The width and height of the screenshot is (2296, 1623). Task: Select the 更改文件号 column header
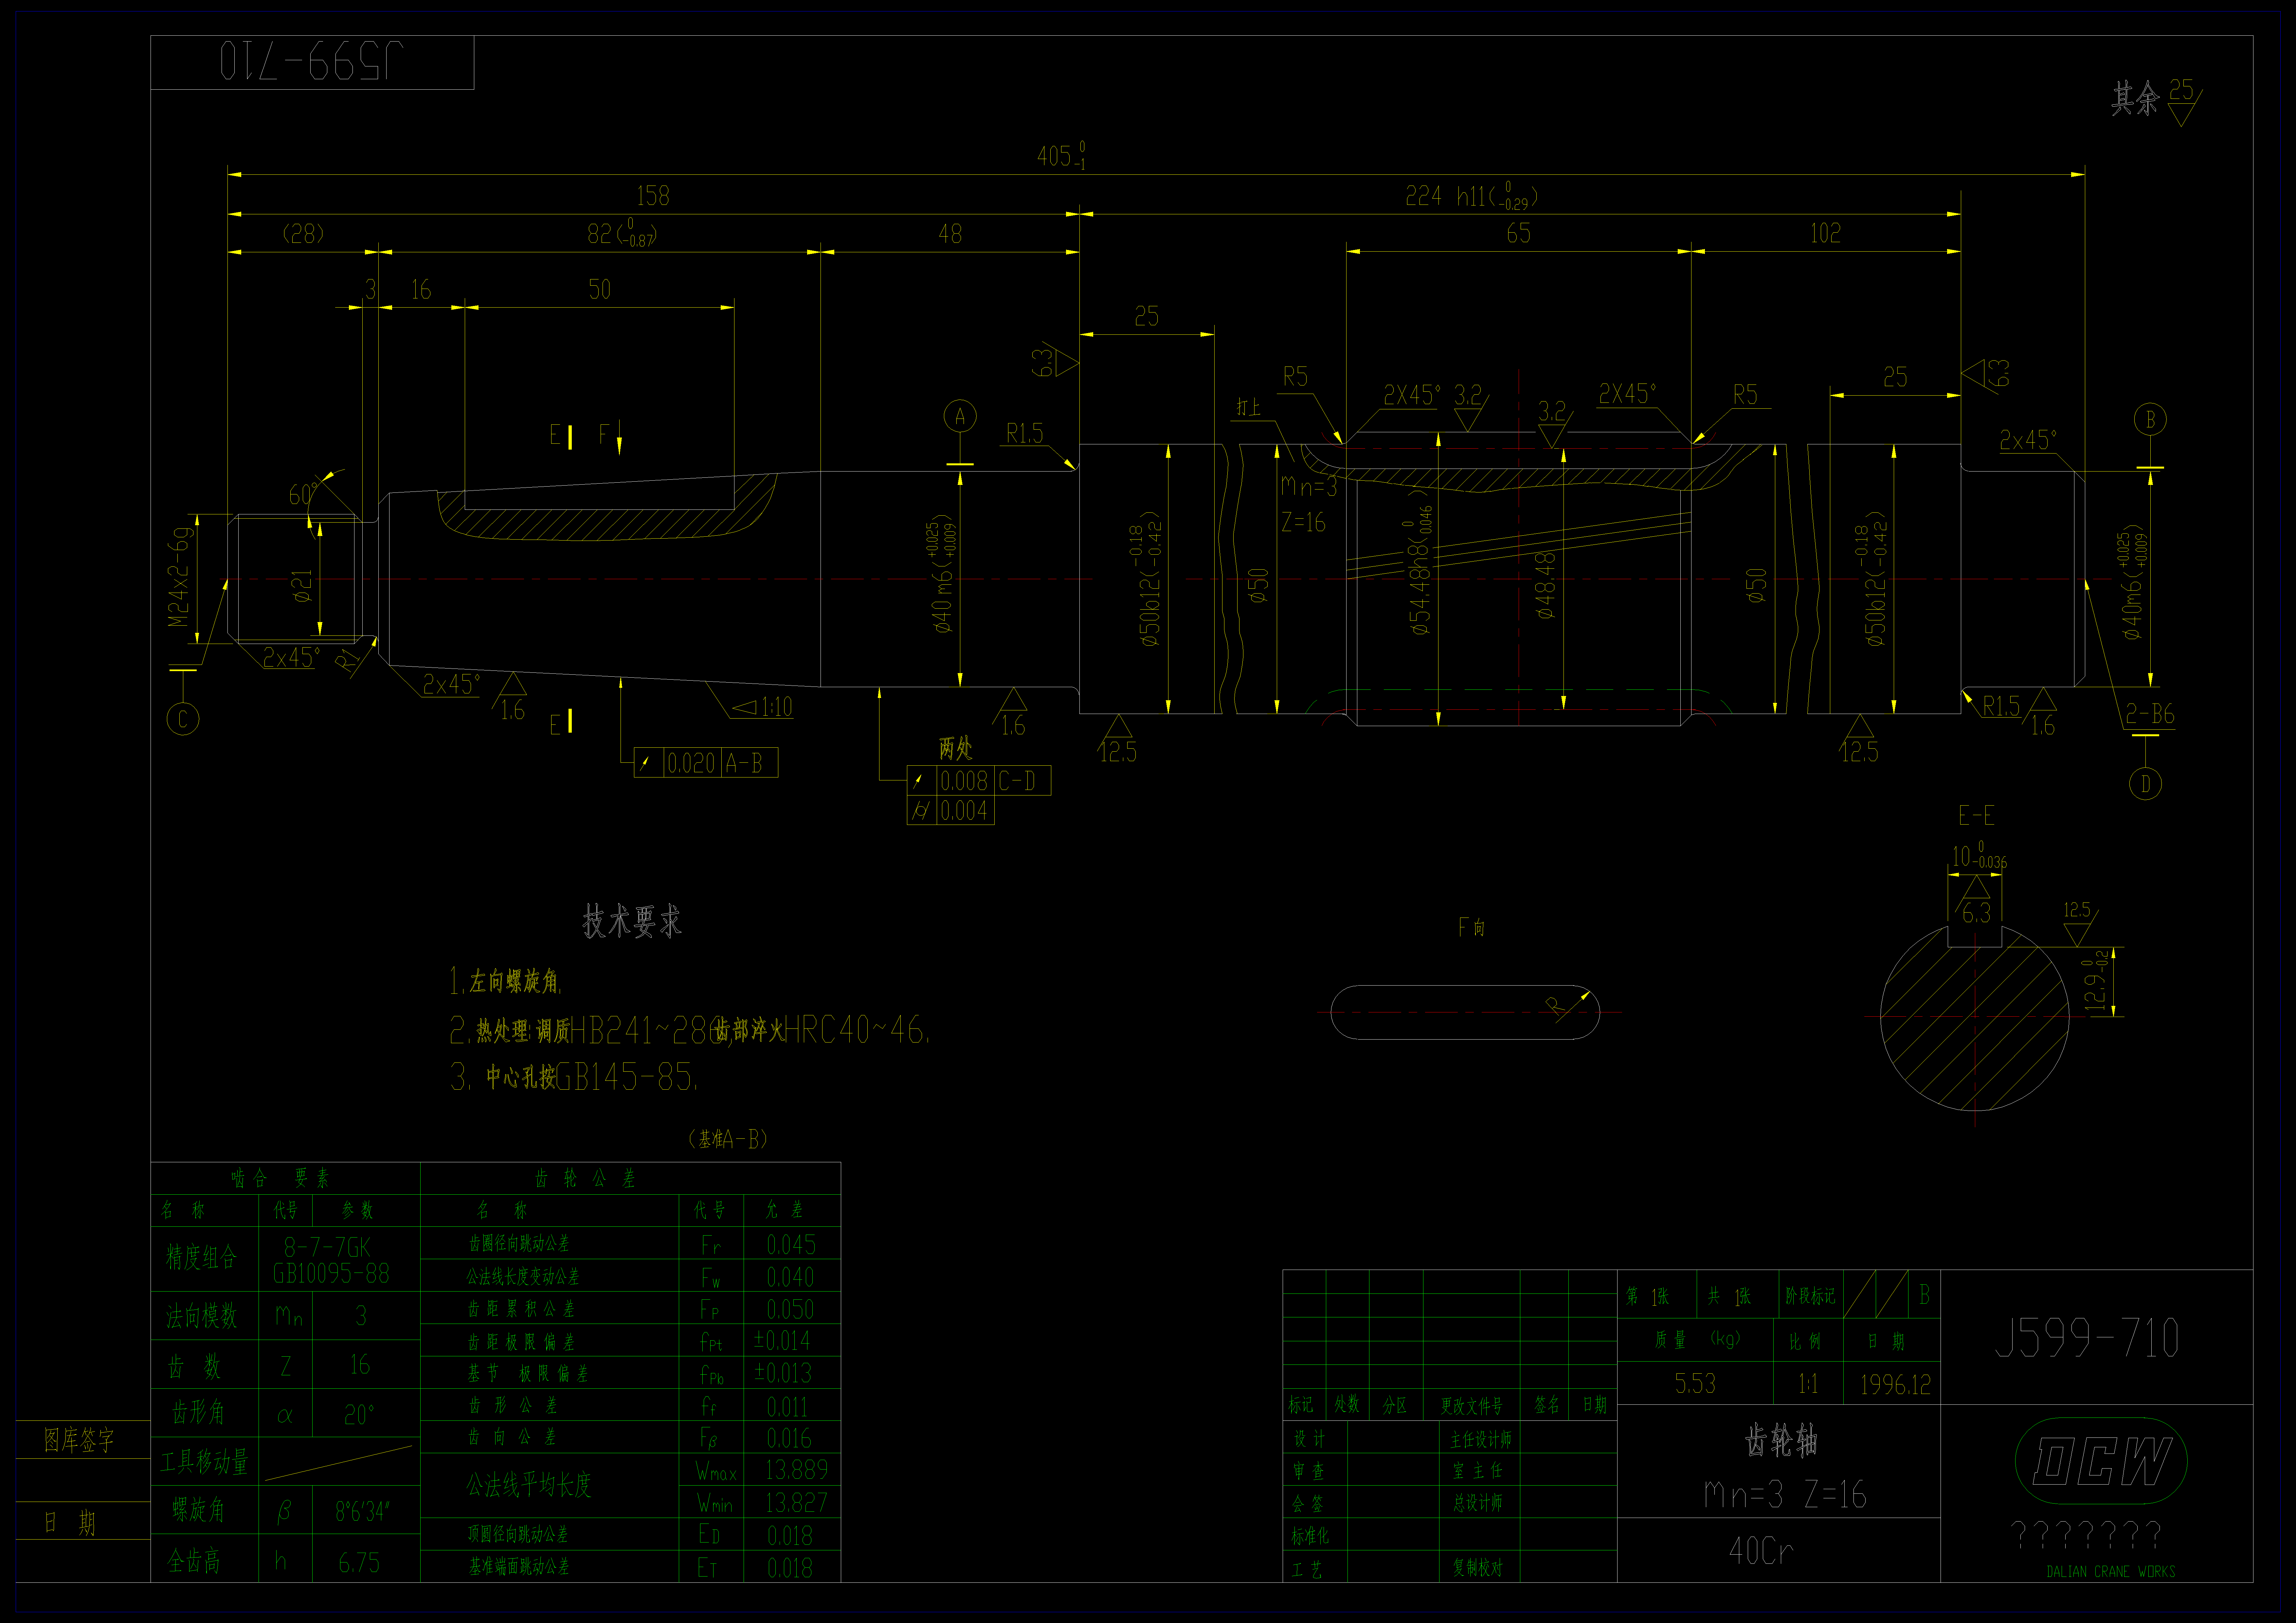[1471, 1406]
